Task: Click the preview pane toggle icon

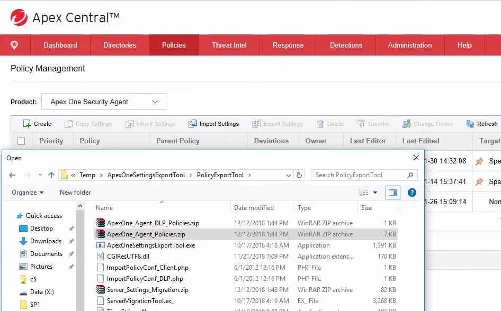Action: tap(392, 192)
